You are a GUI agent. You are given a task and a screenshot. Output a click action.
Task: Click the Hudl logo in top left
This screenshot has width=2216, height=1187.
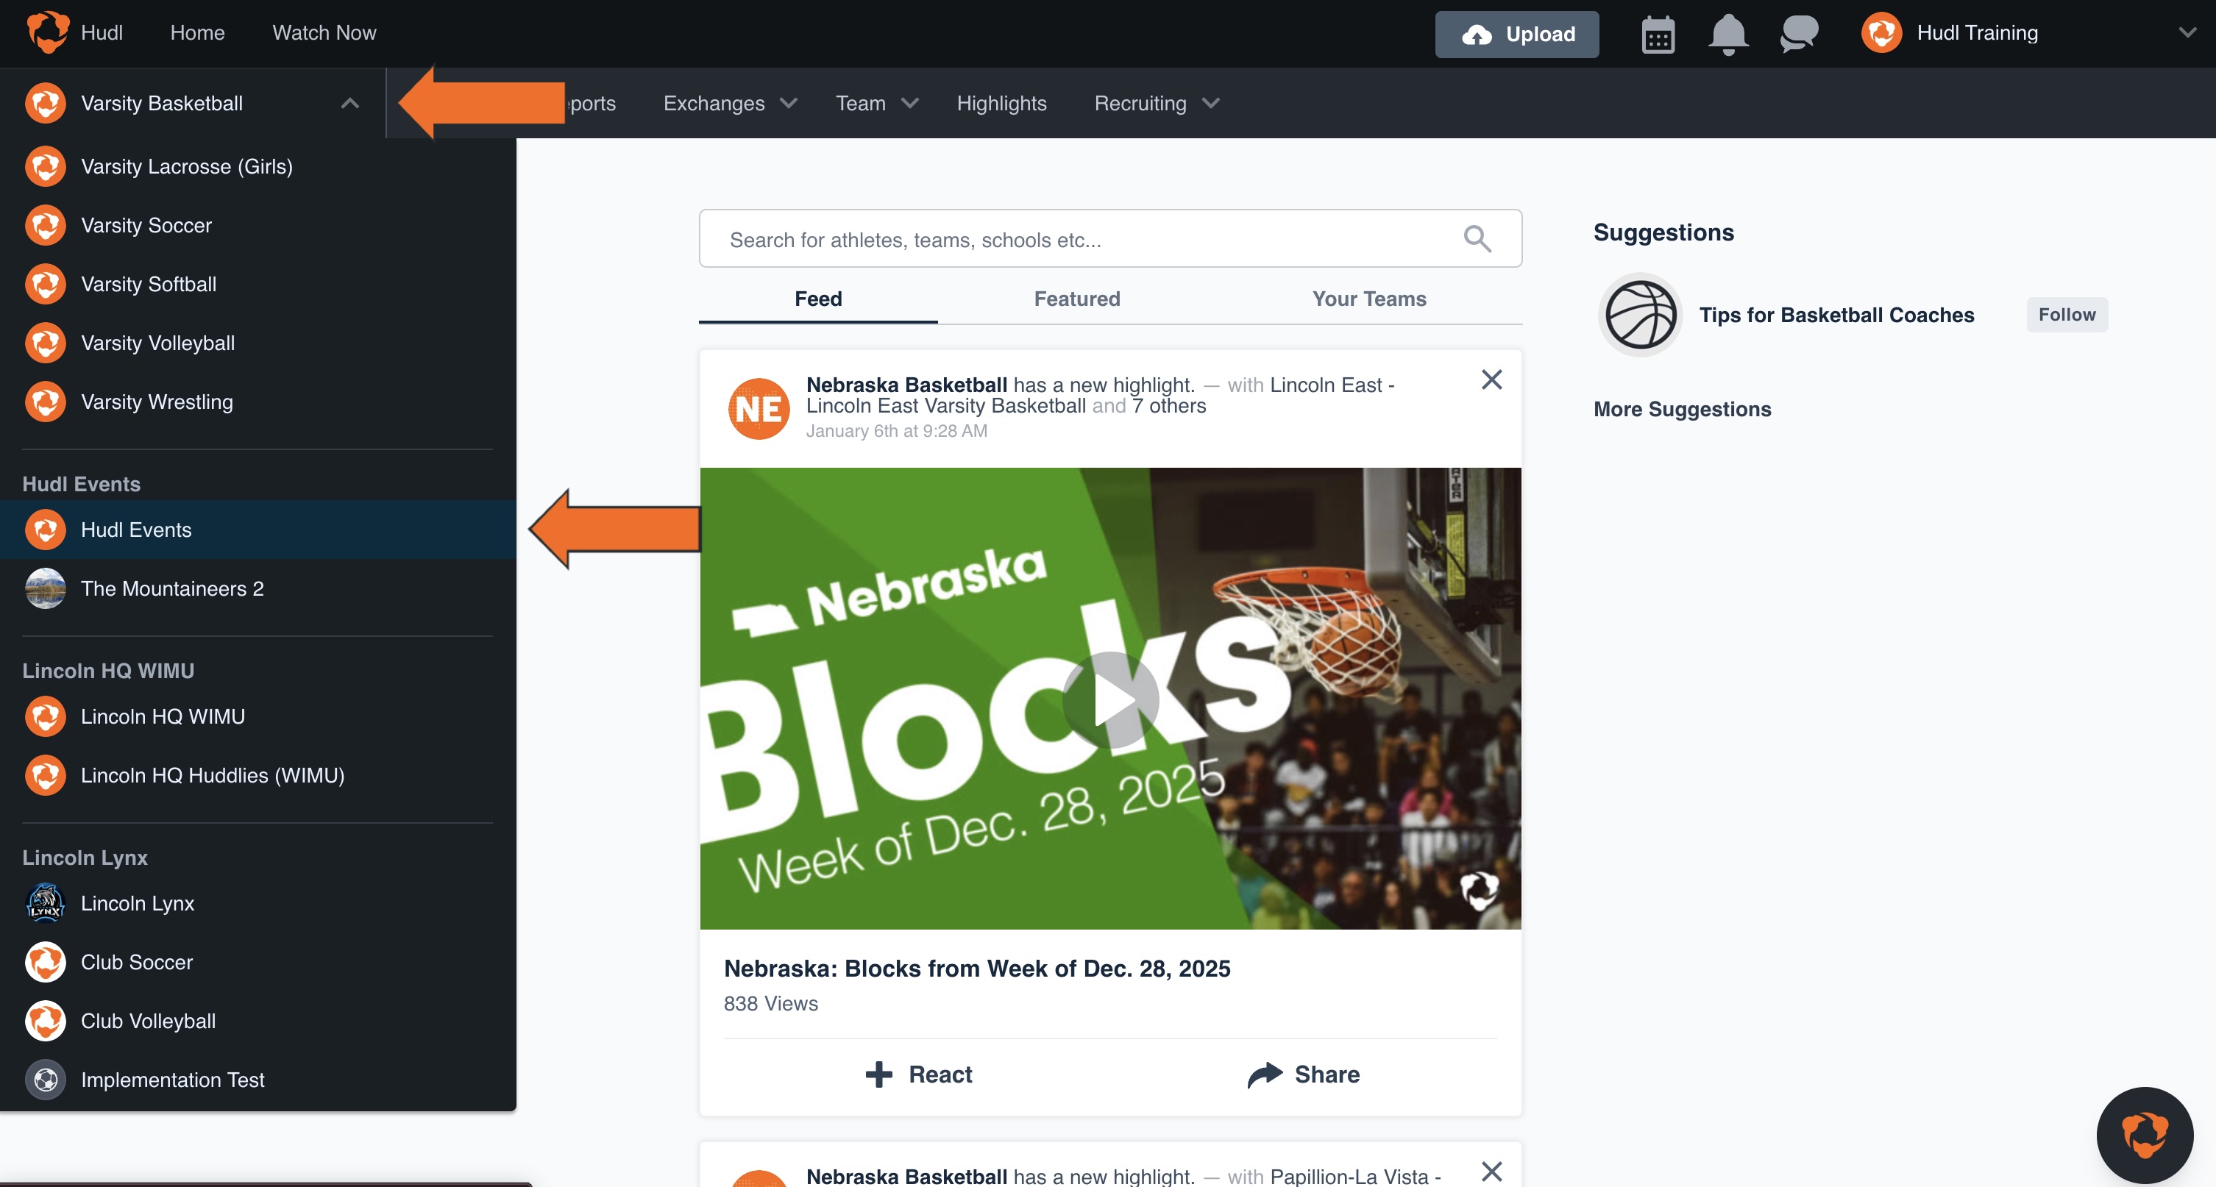click(x=48, y=32)
